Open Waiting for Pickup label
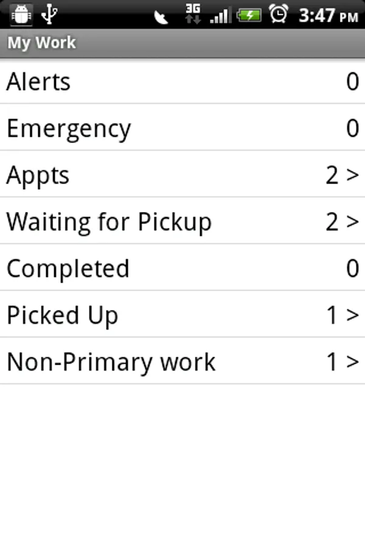 pos(109,222)
